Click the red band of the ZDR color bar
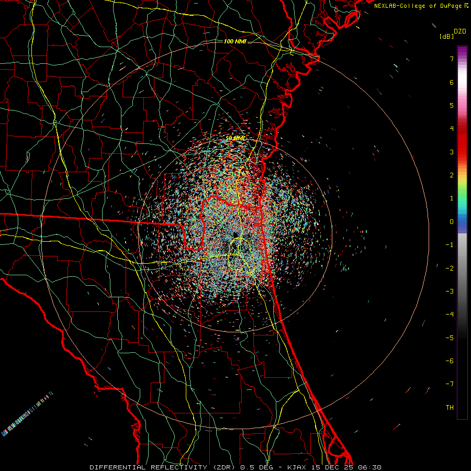 pos(462,141)
